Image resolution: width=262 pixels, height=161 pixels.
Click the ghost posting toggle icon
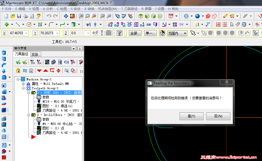pos(31,71)
